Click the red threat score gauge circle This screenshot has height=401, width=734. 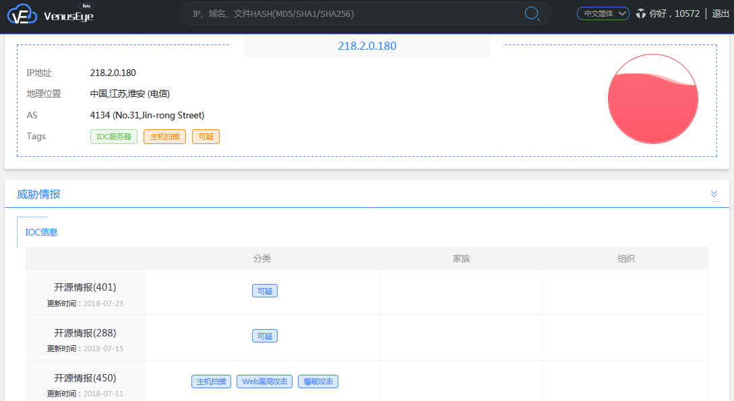pos(652,99)
